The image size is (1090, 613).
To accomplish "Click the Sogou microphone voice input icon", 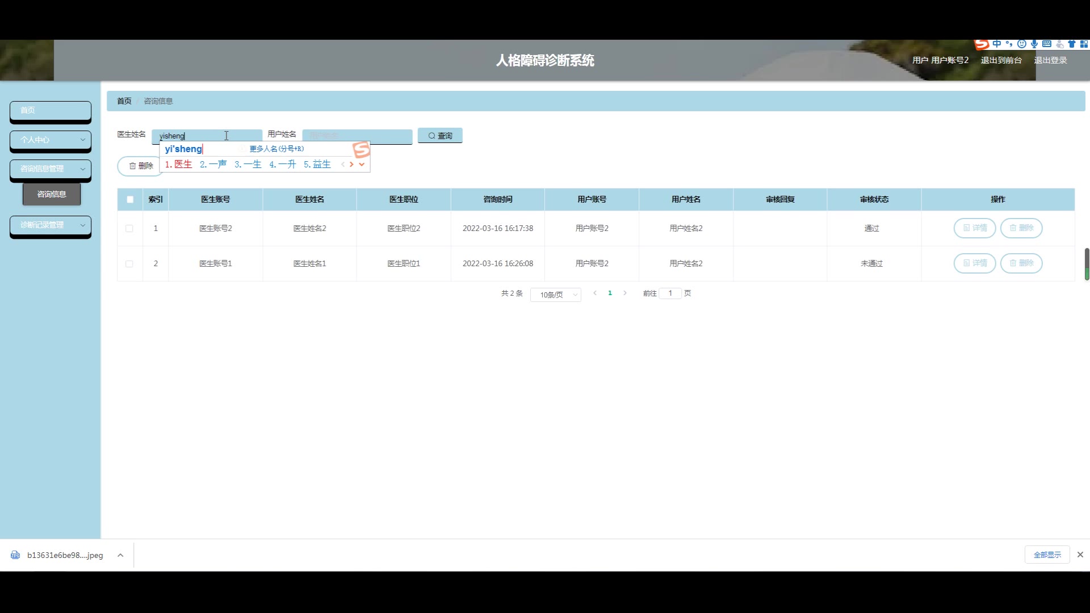I will point(1034,44).
